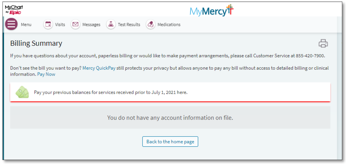Click the Pay Now link
Image resolution: width=346 pixels, height=164 pixels.
coord(46,74)
